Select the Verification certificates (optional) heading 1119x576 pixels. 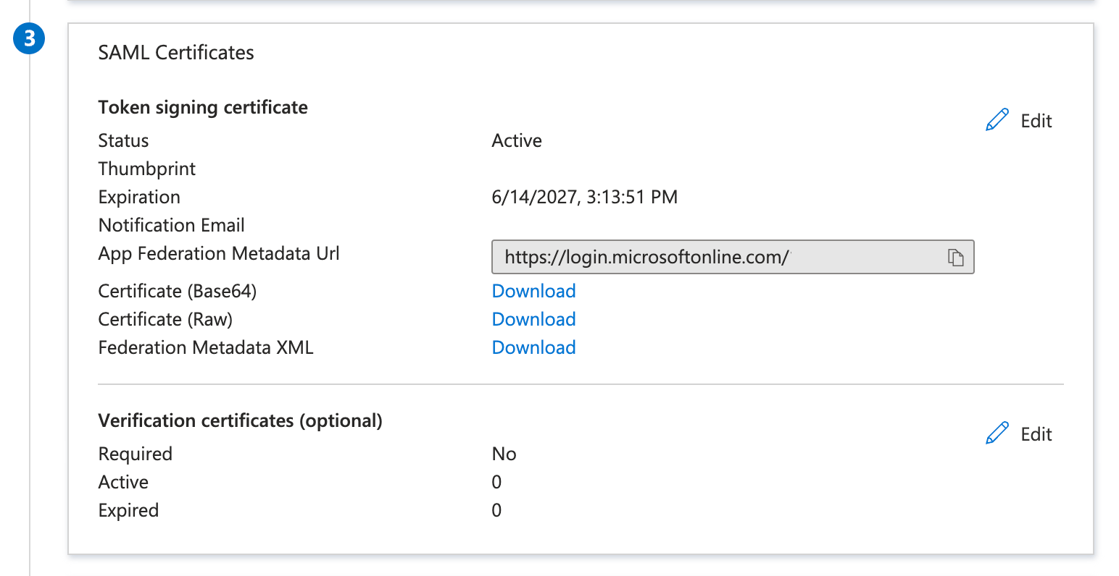(240, 421)
